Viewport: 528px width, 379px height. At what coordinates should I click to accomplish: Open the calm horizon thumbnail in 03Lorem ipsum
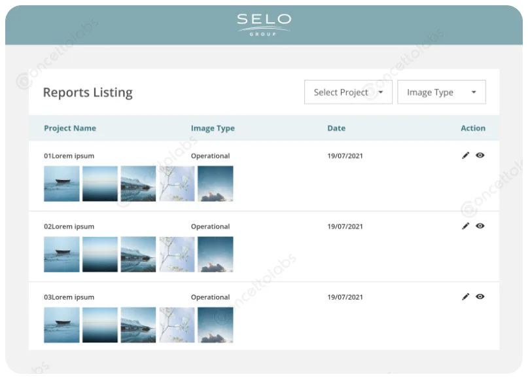[x=100, y=325]
